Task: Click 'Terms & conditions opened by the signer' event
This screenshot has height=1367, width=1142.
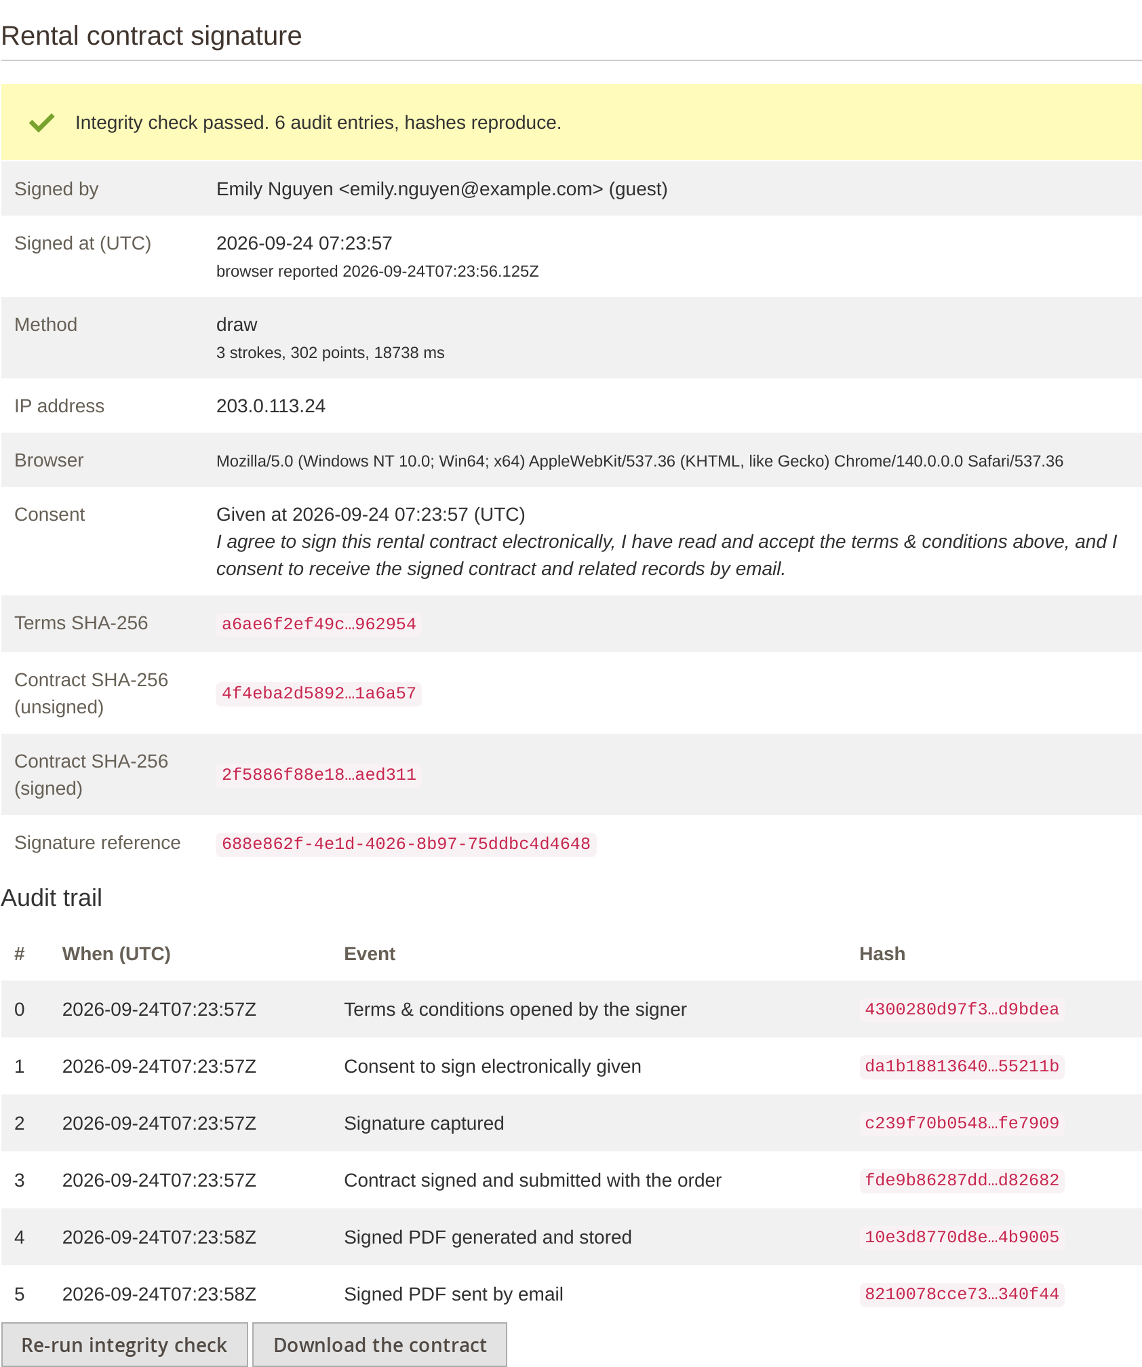Action: [515, 1010]
